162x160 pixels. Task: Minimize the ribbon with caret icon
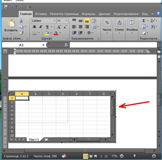point(152,14)
